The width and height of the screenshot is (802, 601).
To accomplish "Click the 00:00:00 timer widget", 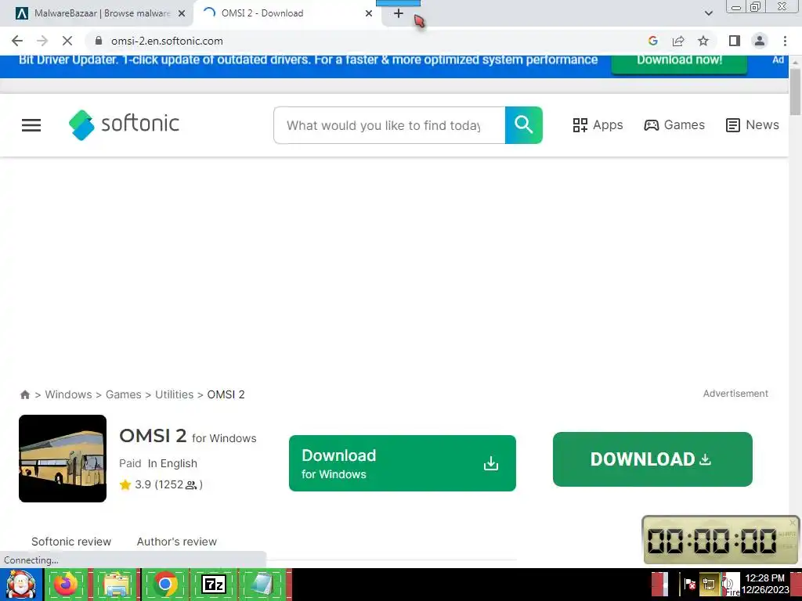I will [x=721, y=540].
